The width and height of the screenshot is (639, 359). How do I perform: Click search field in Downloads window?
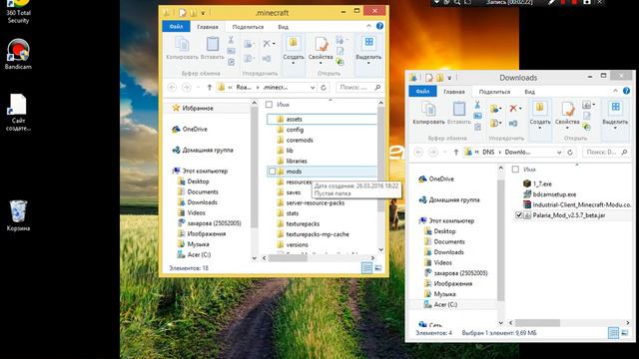coord(606,153)
